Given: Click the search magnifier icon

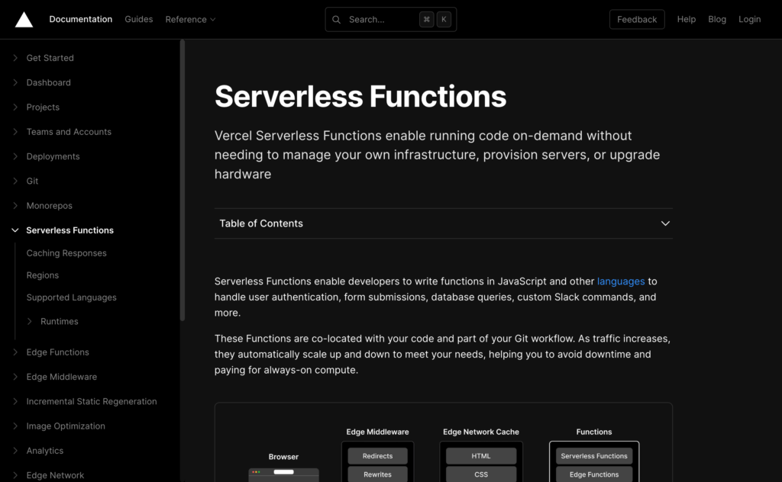Looking at the screenshot, I should (x=337, y=20).
